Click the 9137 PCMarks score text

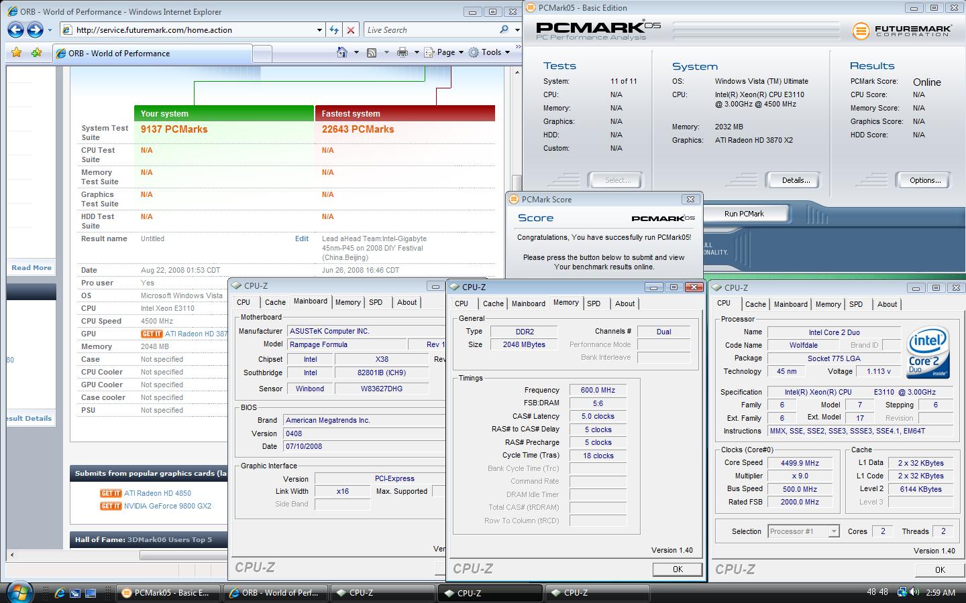(174, 129)
